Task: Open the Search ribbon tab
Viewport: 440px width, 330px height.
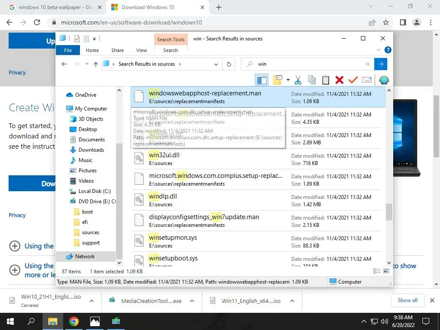Action: pos(171,50)
